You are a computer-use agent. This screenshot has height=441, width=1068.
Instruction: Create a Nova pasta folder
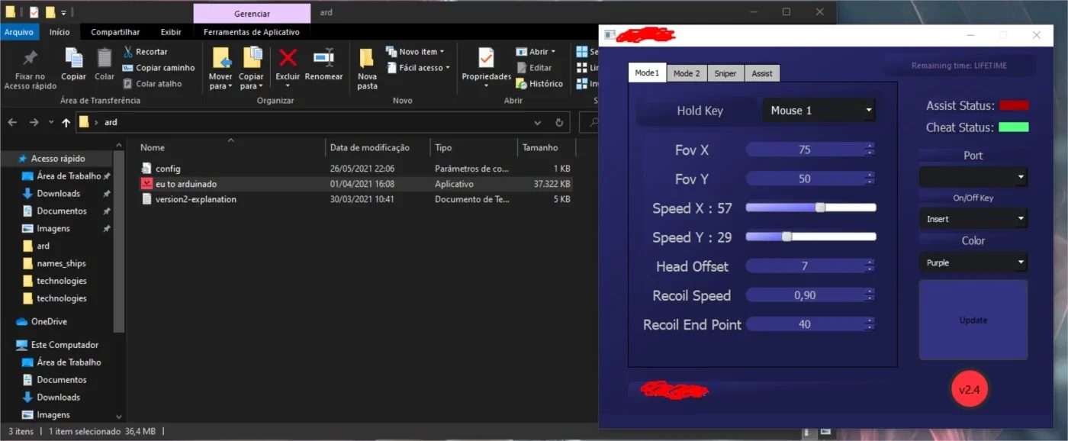point(367,58)
